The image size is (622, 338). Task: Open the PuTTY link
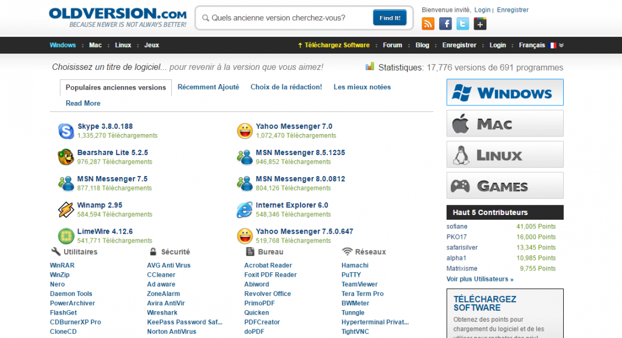[351, 275]
